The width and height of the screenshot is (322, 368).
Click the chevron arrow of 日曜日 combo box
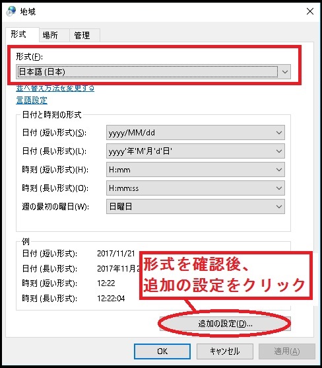(x=279, y=207)
